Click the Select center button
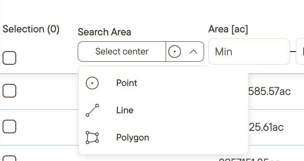The image size is (304, 161). point(122,52)
